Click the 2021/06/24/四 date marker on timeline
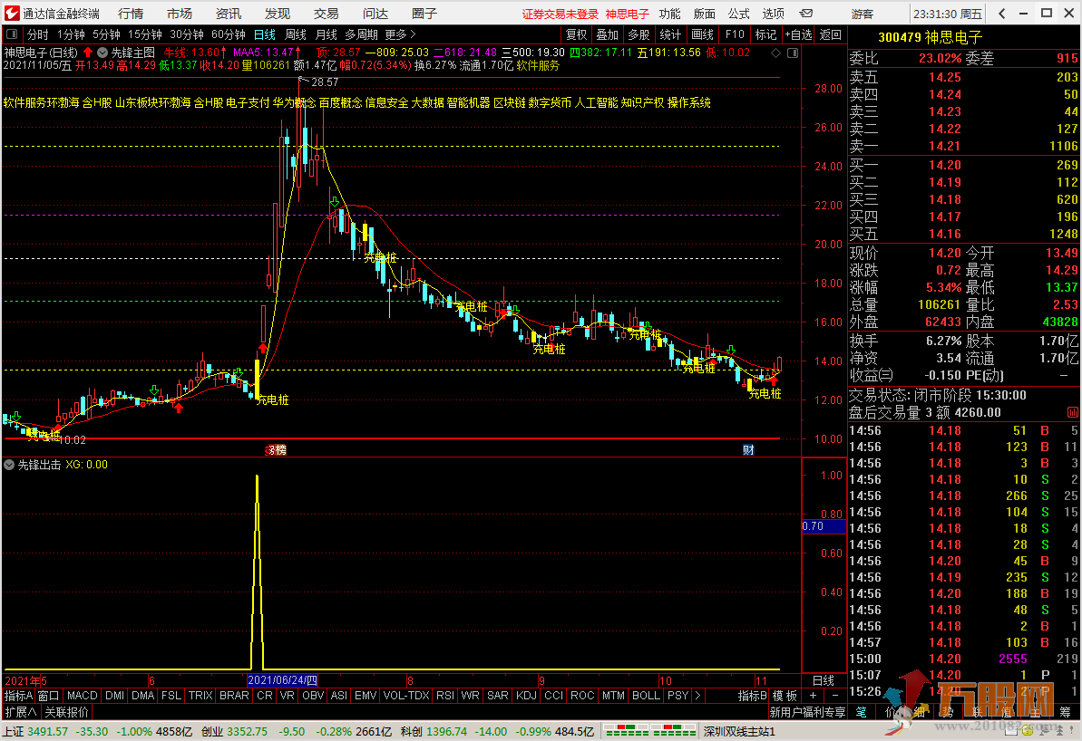Image resolution: width=1082 pixels, height=741 pixels. pos(282,680)
